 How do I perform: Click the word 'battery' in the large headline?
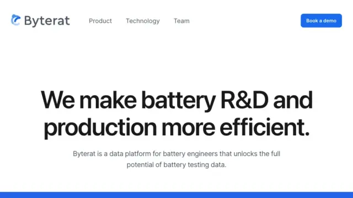point(179,101)
